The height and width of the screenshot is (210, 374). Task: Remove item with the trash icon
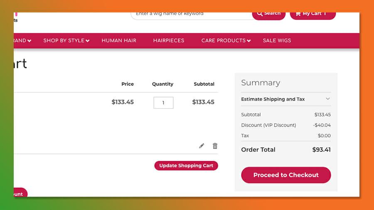(215, 146)
